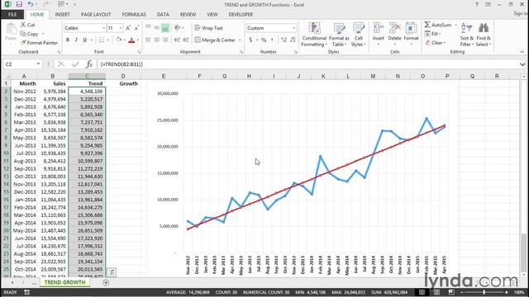
Task: Switch to the DEVELOPER tab
Action: pos(241,15)
